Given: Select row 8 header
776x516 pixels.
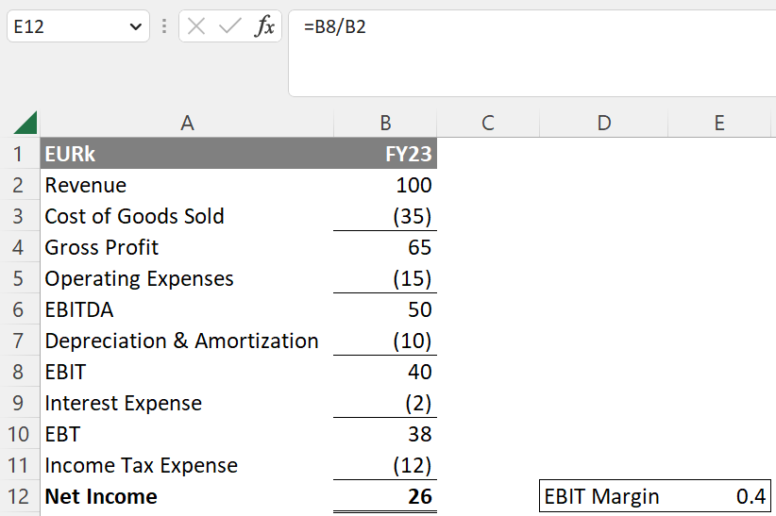Looking at the screenshot, I should 19,372.
